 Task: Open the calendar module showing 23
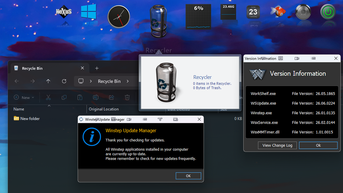(x=253, y=12)
